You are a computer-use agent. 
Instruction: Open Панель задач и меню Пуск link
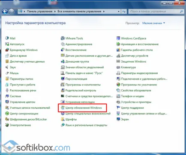click(84, 73)
